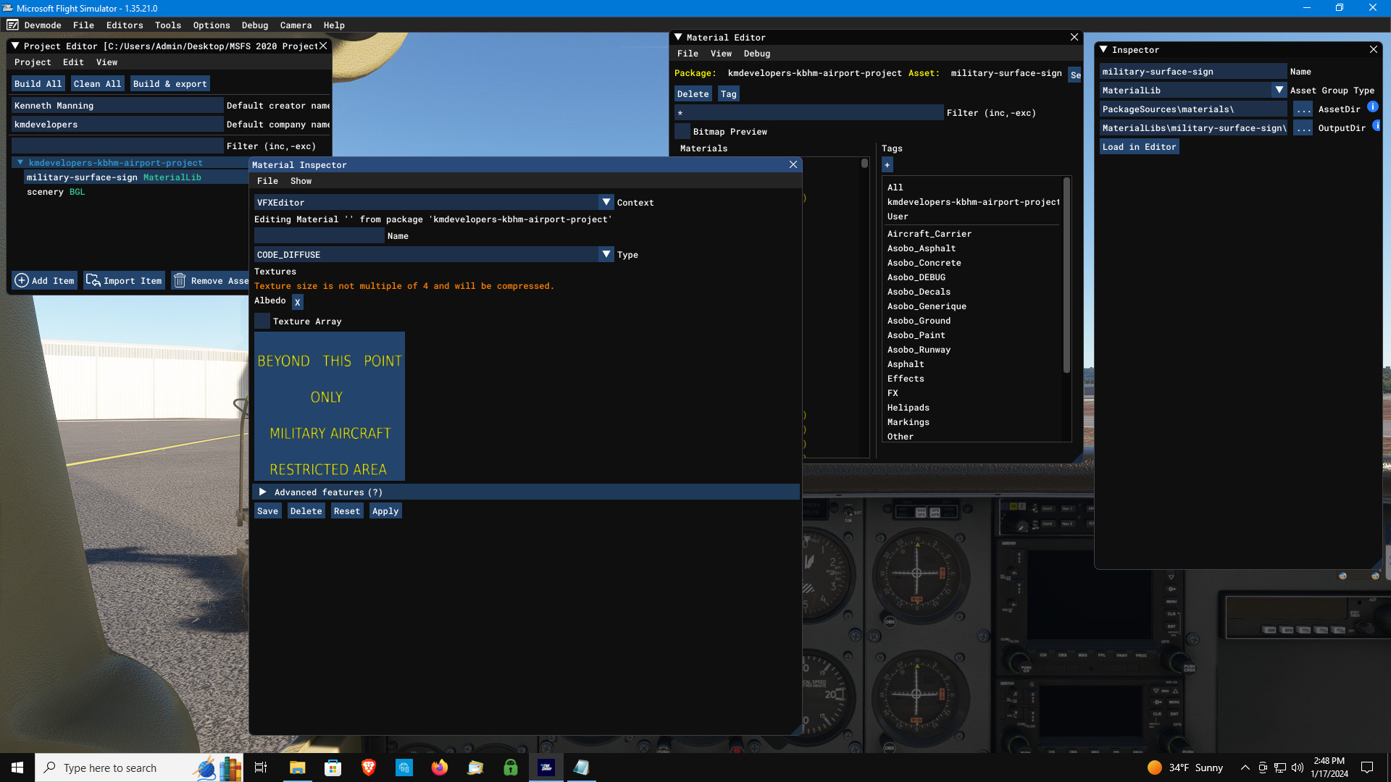Toggle the Texture Array checkbox
The image size is (1391, 782).
coord(262,321)
